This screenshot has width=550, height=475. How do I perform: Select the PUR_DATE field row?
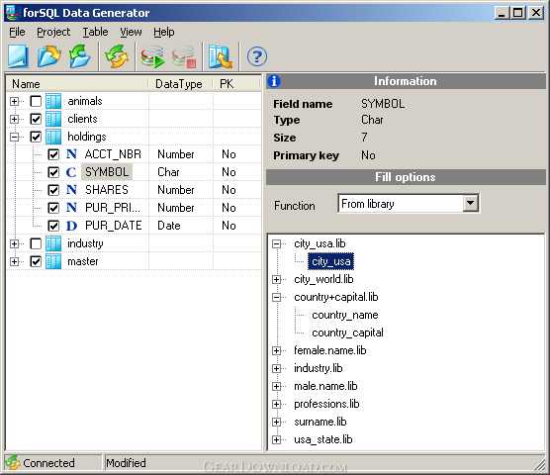pos(134,226)
